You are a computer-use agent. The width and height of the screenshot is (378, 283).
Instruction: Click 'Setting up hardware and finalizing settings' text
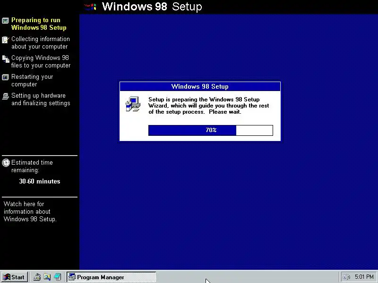tap(41, 100)
